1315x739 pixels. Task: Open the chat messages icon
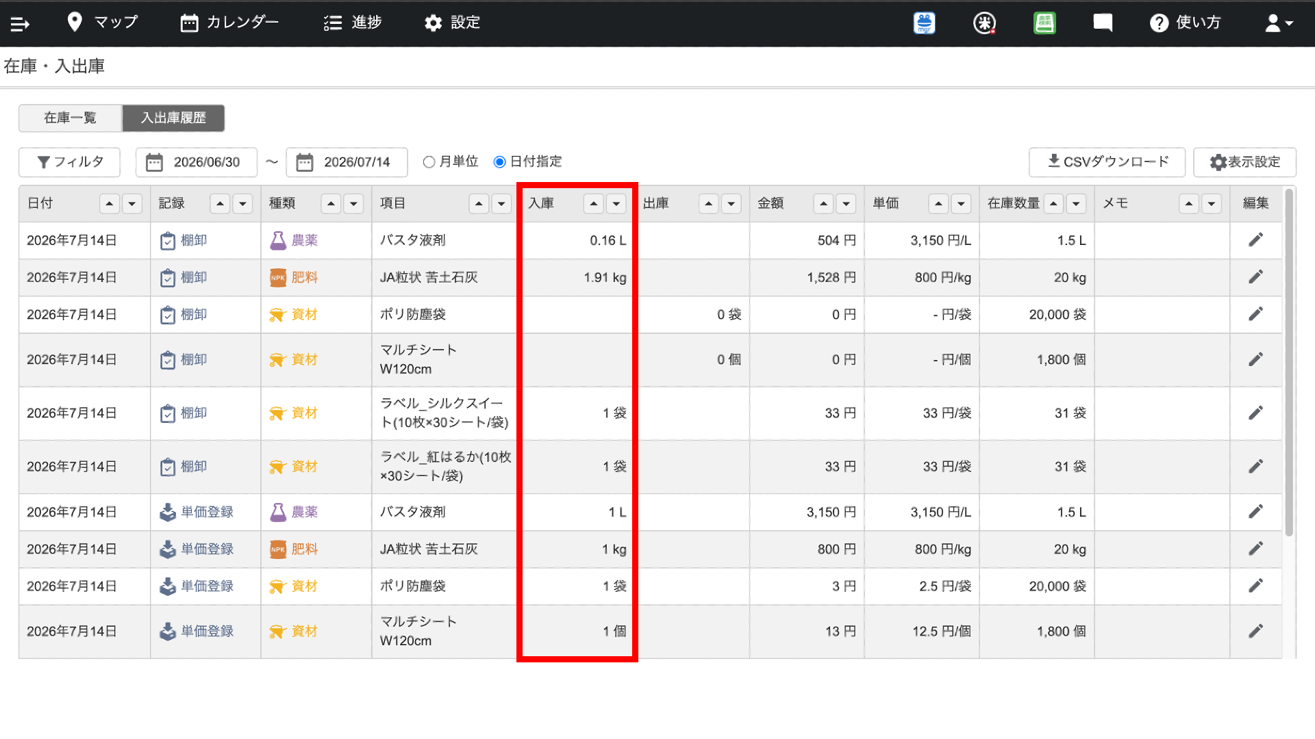pos(1103,23)
